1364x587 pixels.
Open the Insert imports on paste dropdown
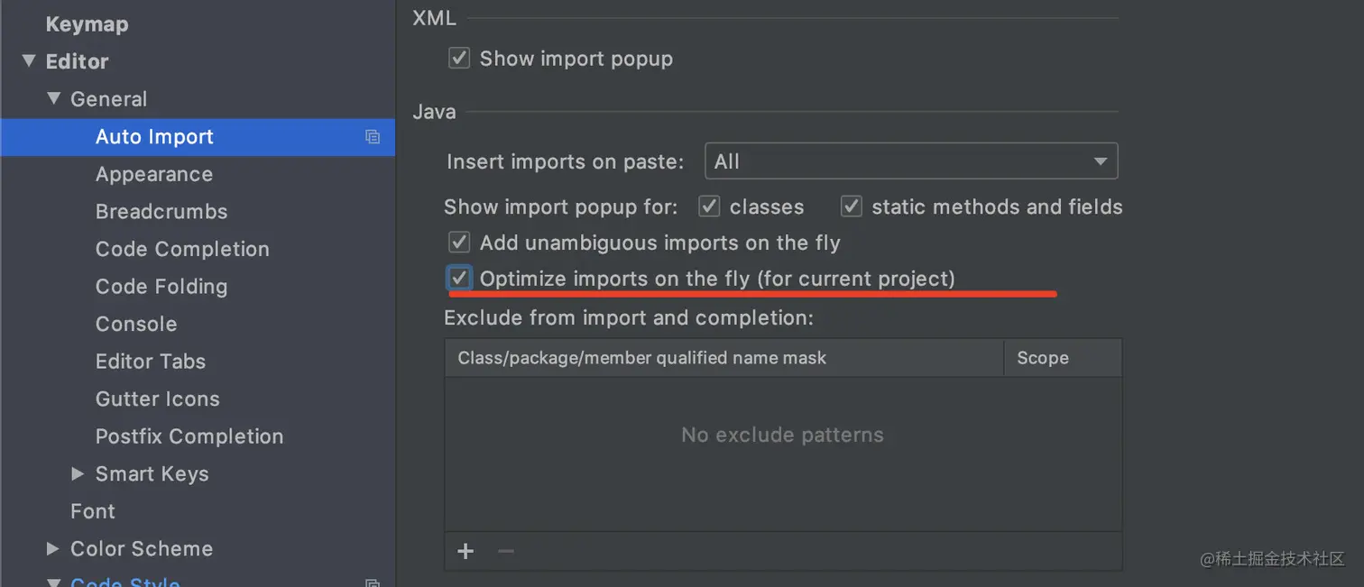point(910,161)
